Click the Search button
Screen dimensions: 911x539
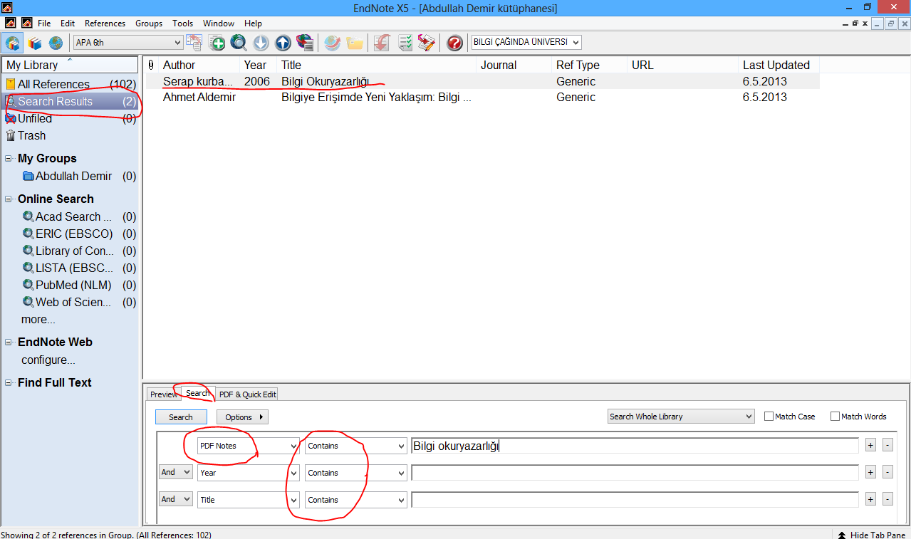181,417
